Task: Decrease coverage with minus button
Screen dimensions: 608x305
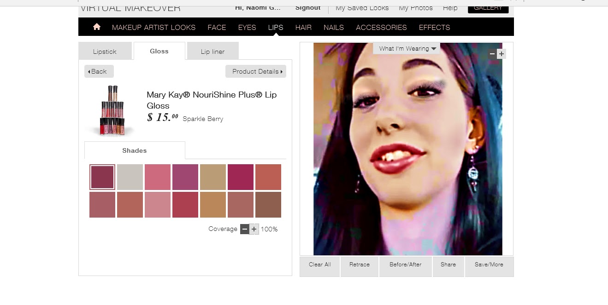Action: point(245,229)
